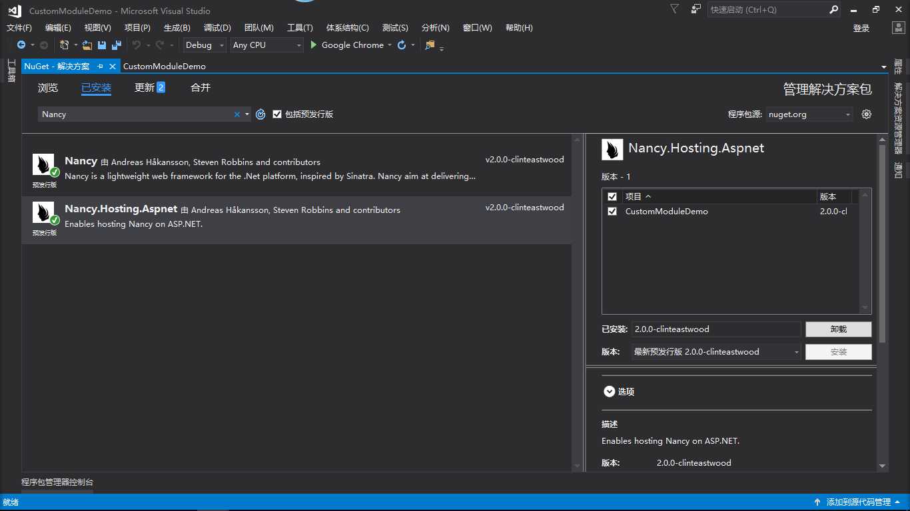Refresh the package list with circular arrow icon
The width and height of the screenshot is (910, 511).
(x=260, y=114)
